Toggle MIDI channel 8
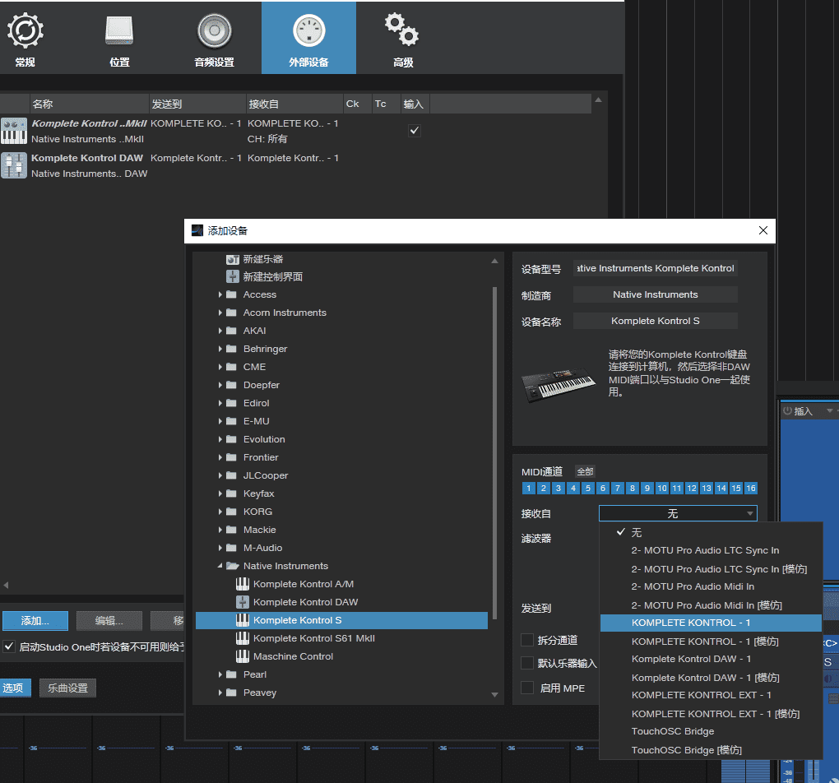 coord(632,488)
